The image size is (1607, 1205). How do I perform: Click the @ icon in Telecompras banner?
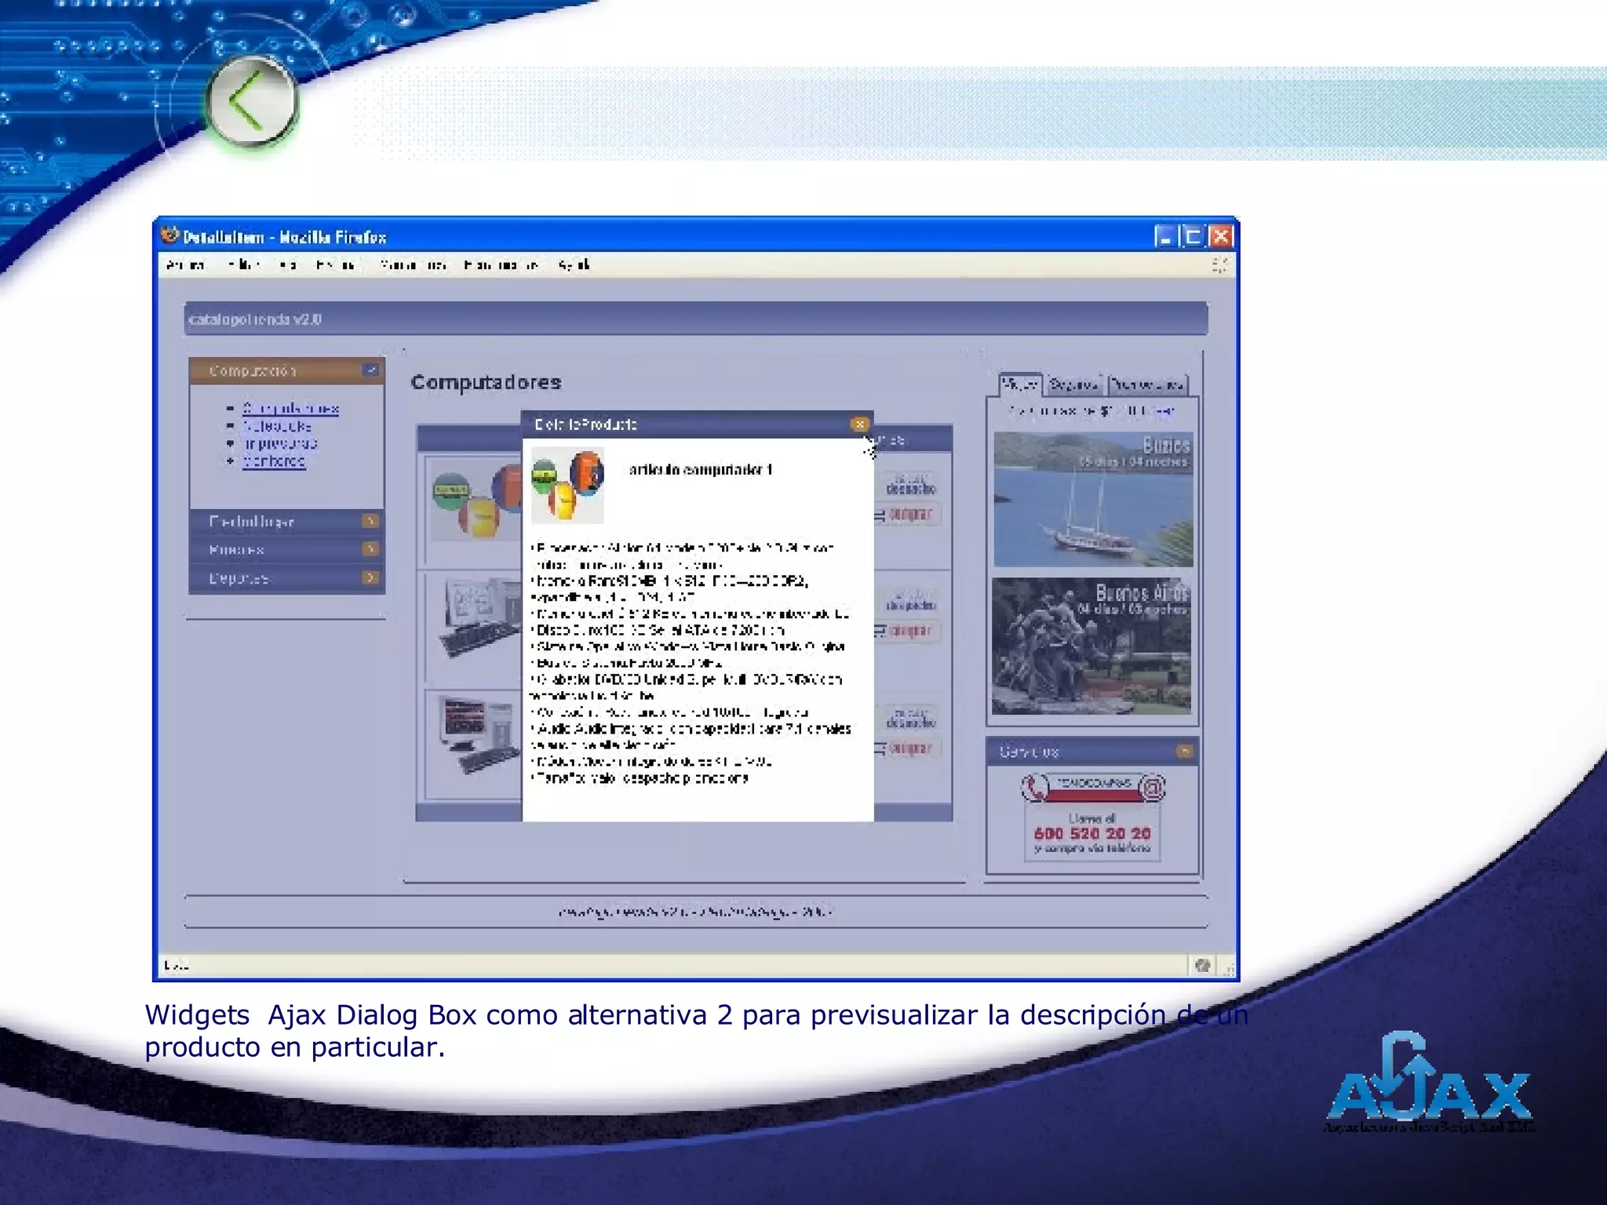pyautogui.click(x=1151, y=787)
